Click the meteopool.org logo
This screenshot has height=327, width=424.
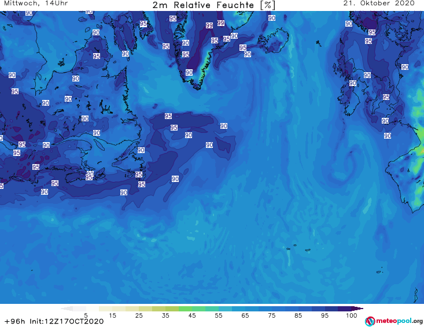coord(393,321)
